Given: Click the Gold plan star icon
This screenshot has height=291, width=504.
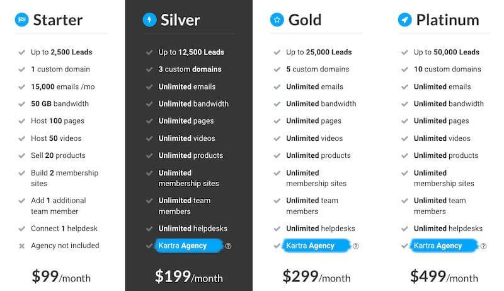Looking at the screenshot, I should click(277, 20).
